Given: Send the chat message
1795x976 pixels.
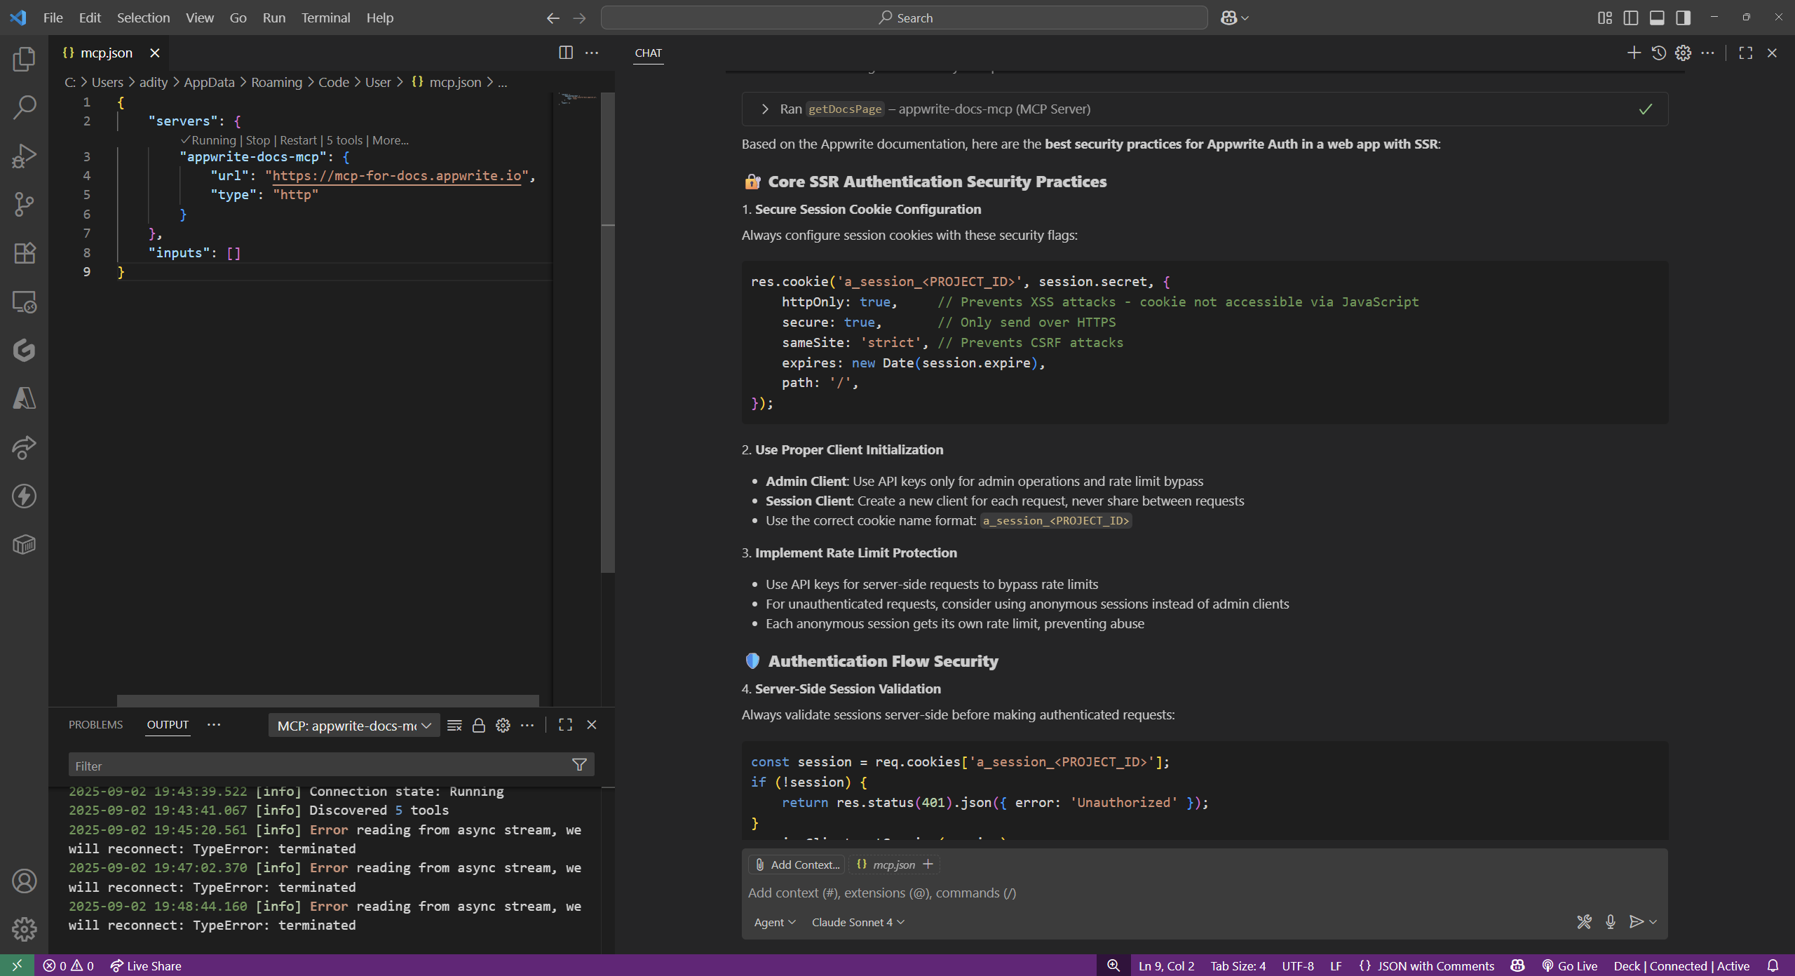Looking at the screenshot, I should click(x=1636, y=922).
